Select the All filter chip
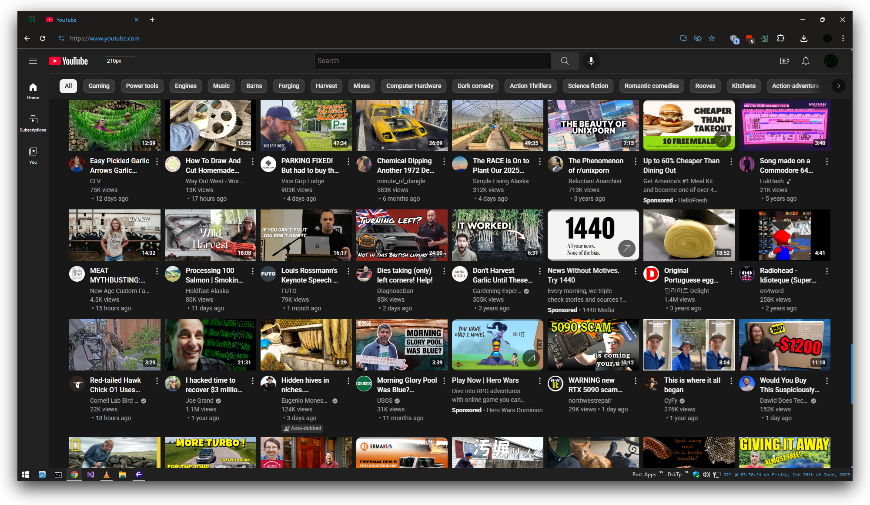870x505 pixels. 68,86
